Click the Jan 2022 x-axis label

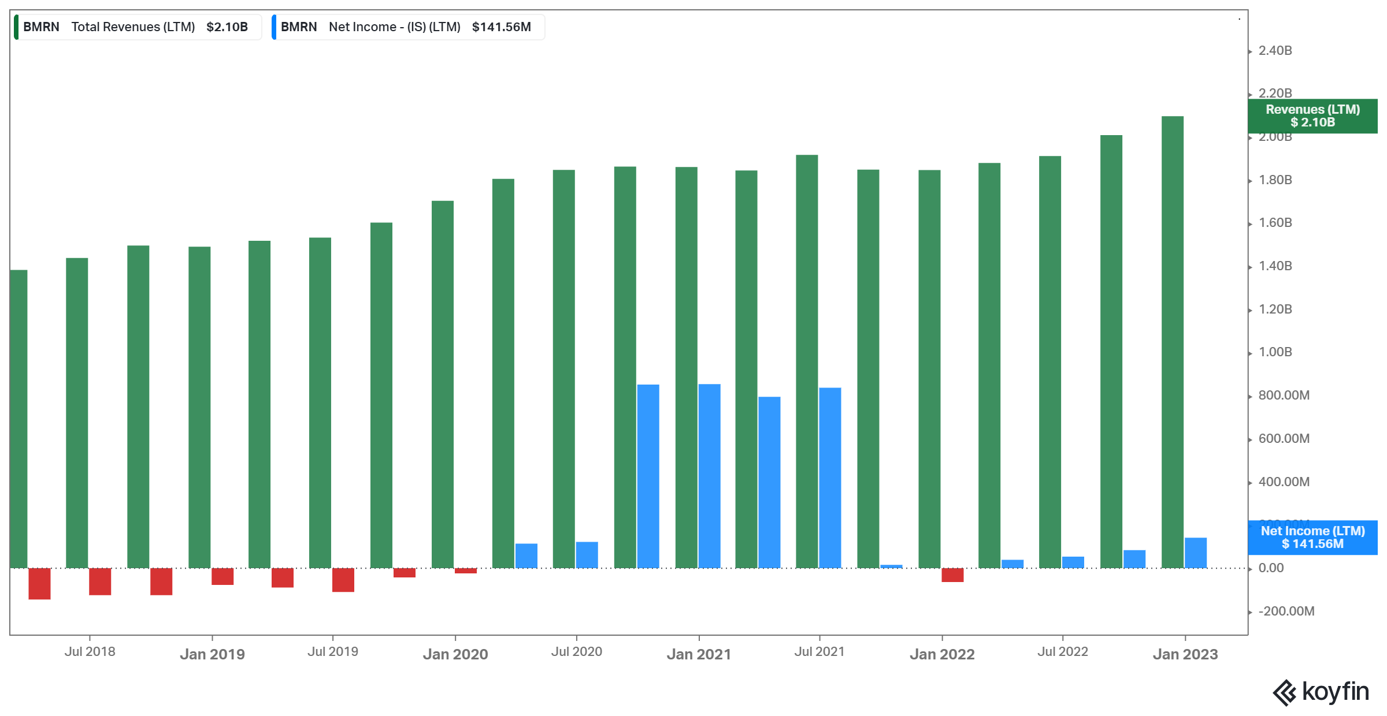tap(941, 654)
